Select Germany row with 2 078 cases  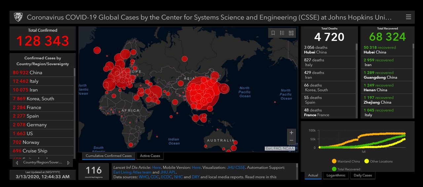coord(42,125)
